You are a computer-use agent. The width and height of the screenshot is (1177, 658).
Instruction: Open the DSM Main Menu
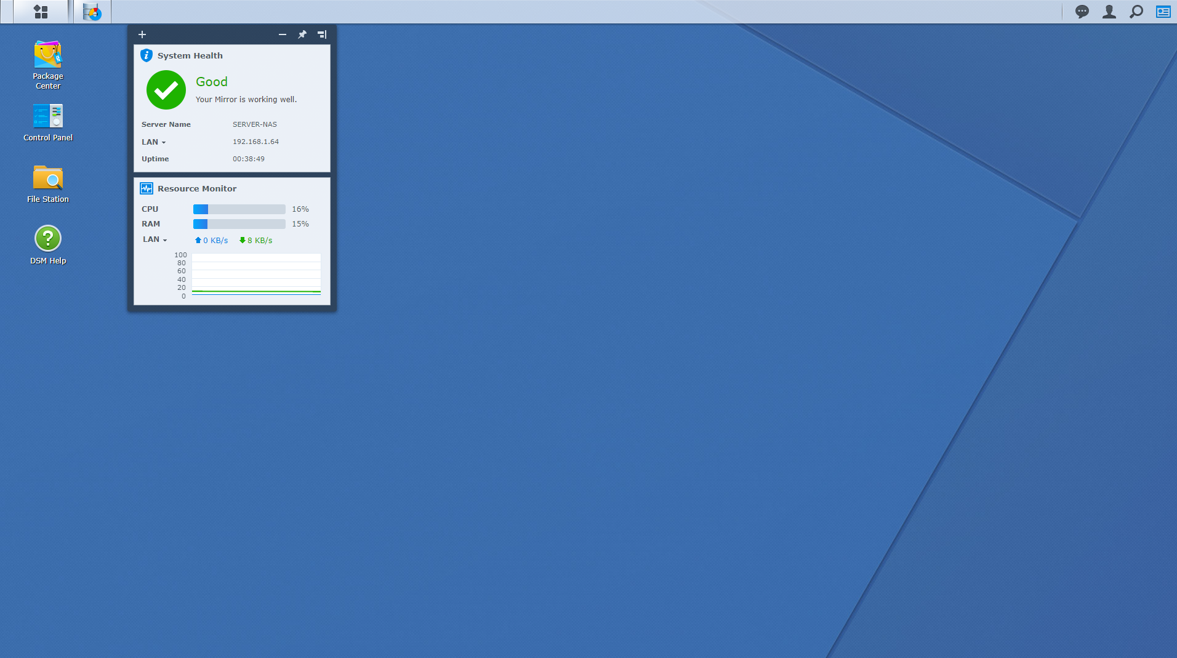[41, 12]
